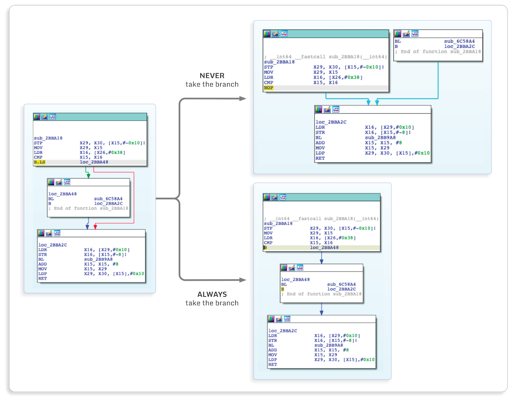Click the RET instruction in the loc_2BBA2C block
Image resolution: width=516 pixels, height=402 pixels.
40,278
